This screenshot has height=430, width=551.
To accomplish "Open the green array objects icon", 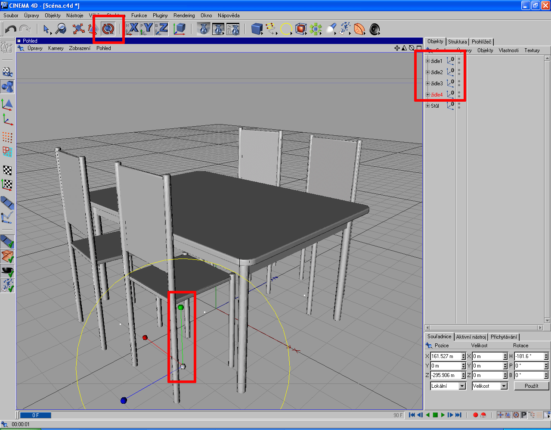I will 316,29.
